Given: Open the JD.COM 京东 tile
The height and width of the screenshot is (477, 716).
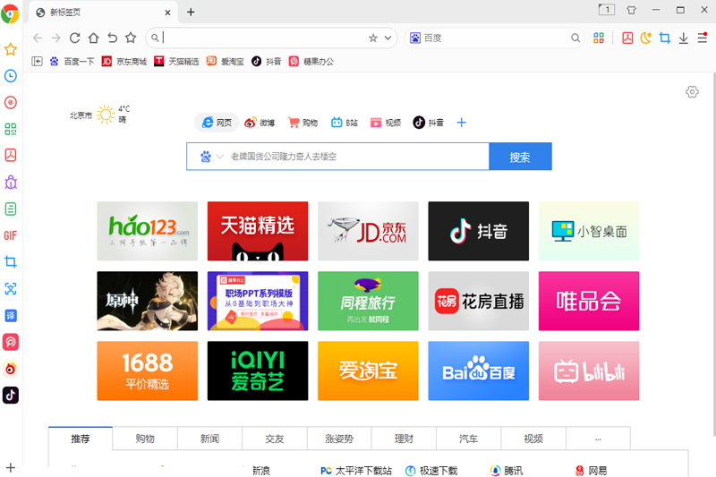Looking at the screenshot, I should click(368, 231).
